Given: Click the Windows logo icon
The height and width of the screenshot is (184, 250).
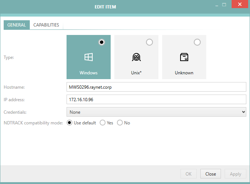Looking at the screenshot, I should tap(89, 57).
